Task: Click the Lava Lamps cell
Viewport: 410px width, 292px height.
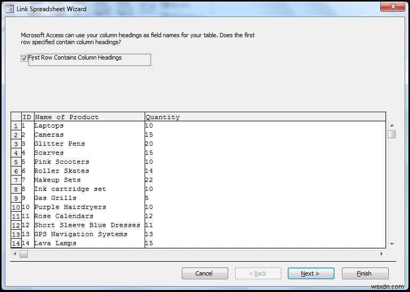Action: [89, 243]
